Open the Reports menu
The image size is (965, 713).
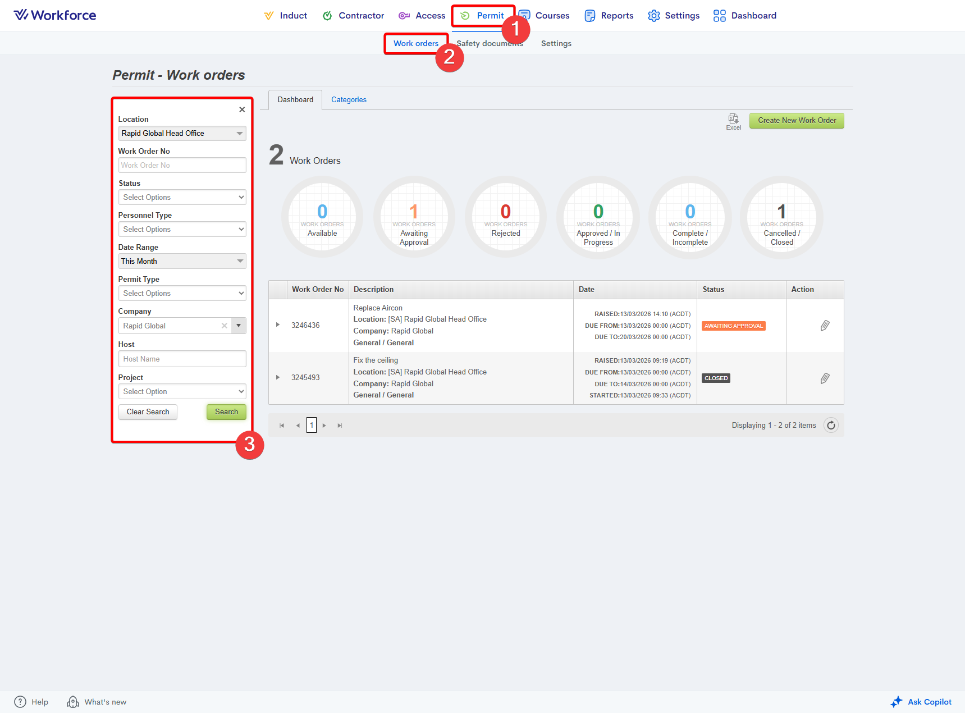click(609, 16)
